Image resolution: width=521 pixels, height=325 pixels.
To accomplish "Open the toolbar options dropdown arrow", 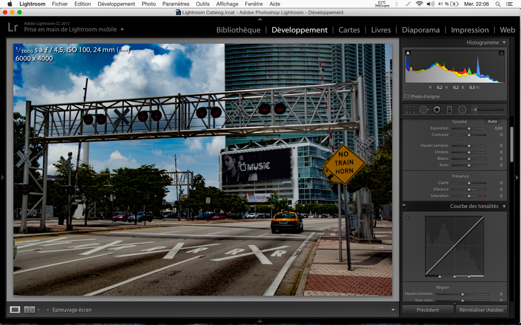I will [392, 310].
